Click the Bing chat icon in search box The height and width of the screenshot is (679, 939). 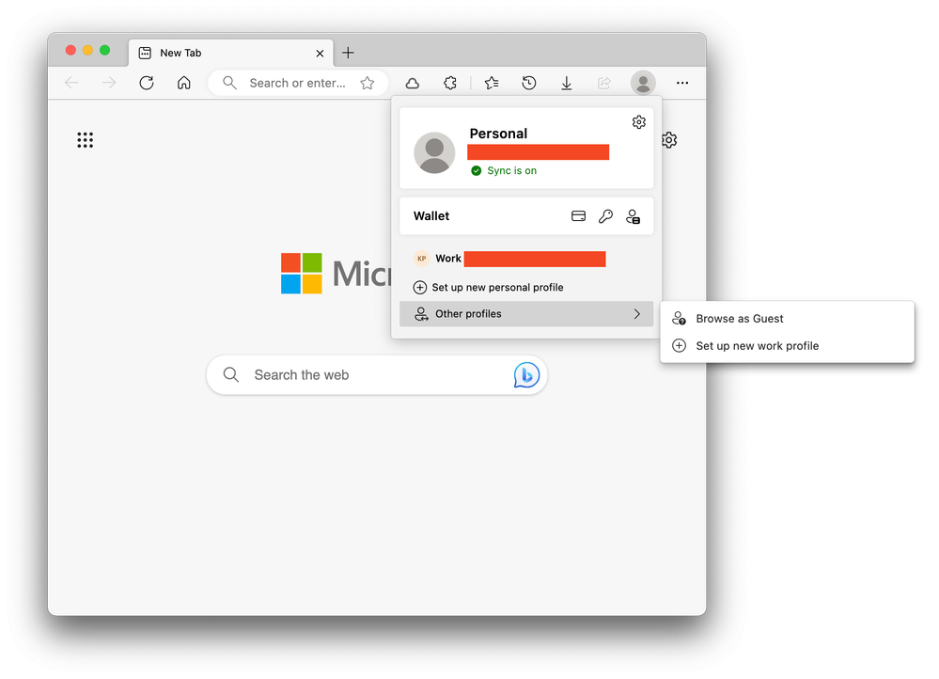click(x=526, y=375)
